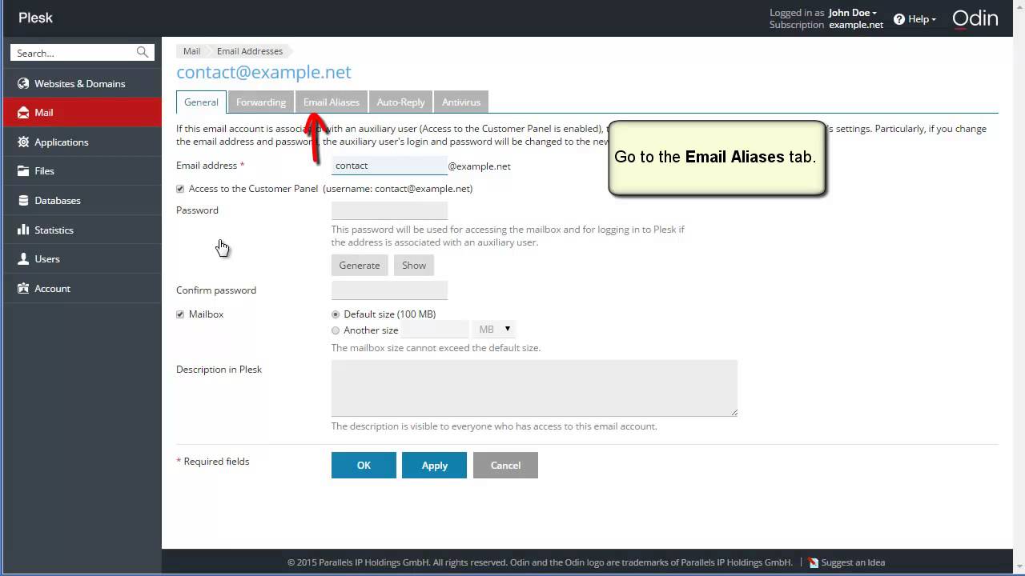Viewport: 1025px width, 576px height.
Task: Click the search magnifier icon
Action: click(x=143, y=53)
